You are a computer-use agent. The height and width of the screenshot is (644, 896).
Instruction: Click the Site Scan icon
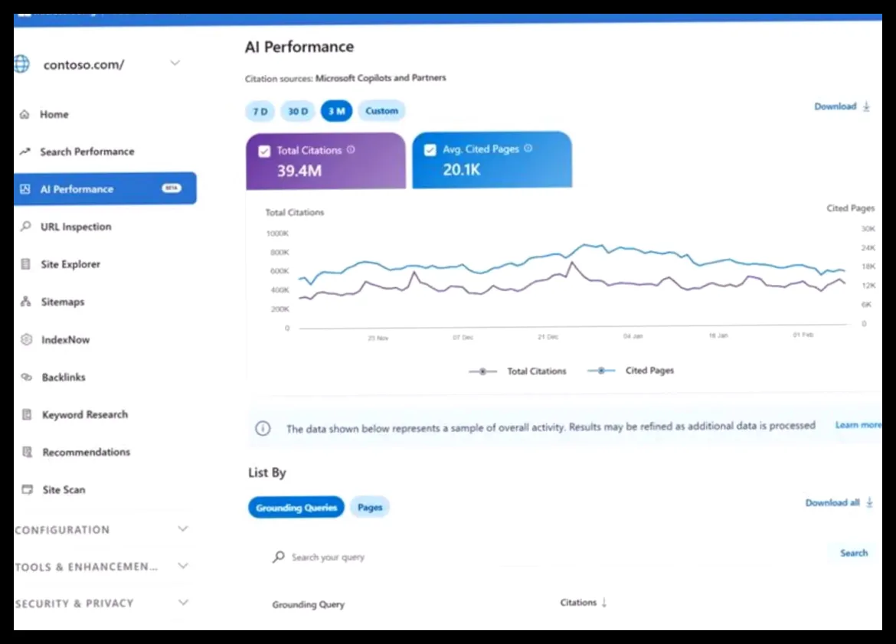pyautogui.click(x=27, y=490)
